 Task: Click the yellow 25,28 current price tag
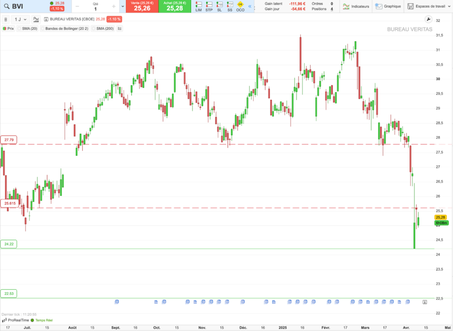440,217
